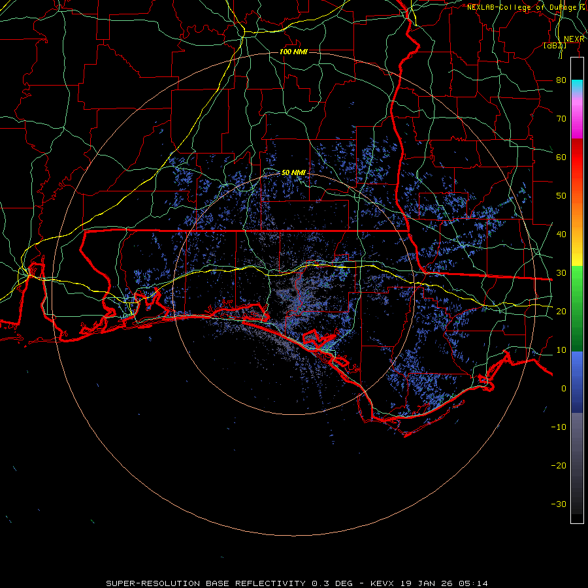Viewport: 588px width, 588px height.
Task: Click the NEXR label above the scale
Action: (x=574, y=39)
